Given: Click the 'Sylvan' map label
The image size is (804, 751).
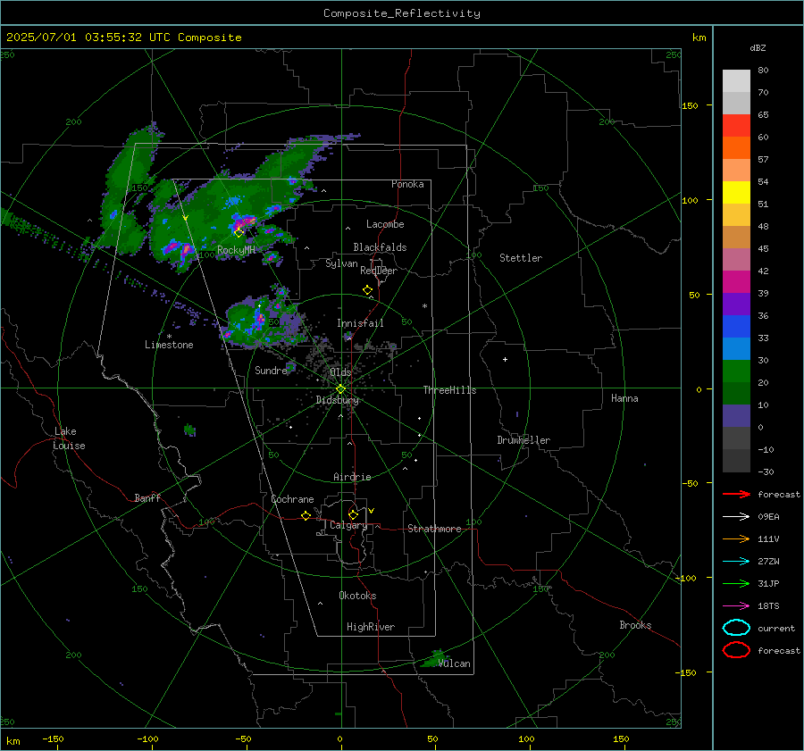Looking at the screenshot, I should point(341,263).
